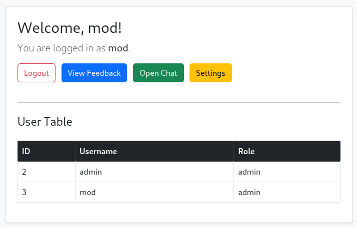Click the horizontal divider line above User Table

[179, 102]
